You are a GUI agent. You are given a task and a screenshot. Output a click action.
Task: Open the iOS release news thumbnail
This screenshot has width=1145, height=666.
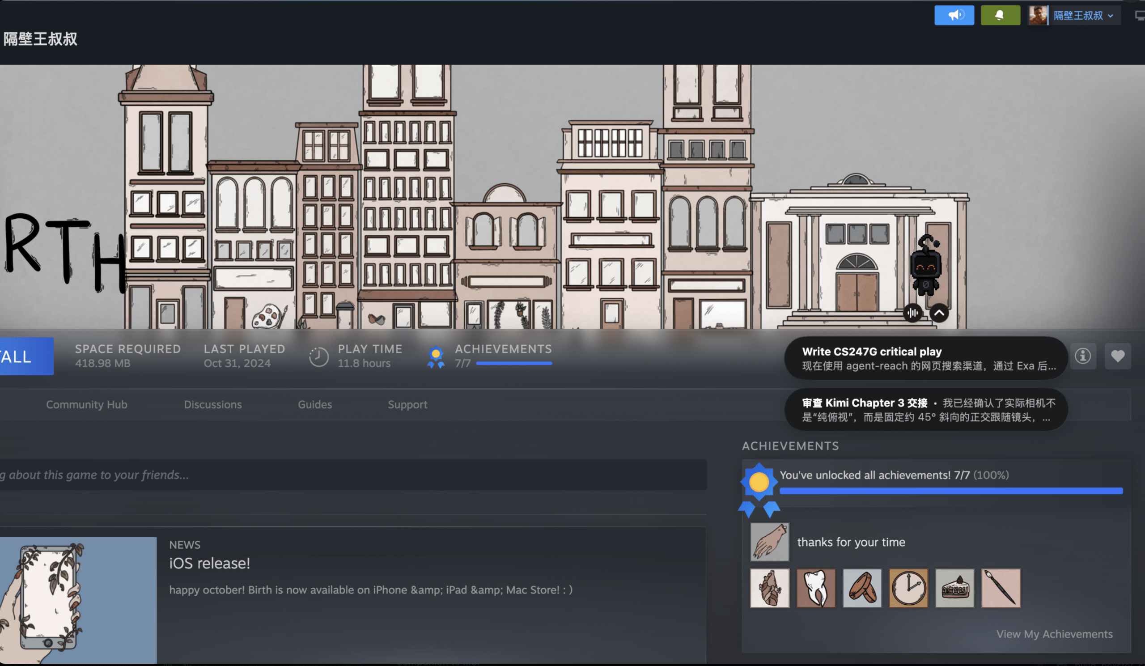coord(78,601)
